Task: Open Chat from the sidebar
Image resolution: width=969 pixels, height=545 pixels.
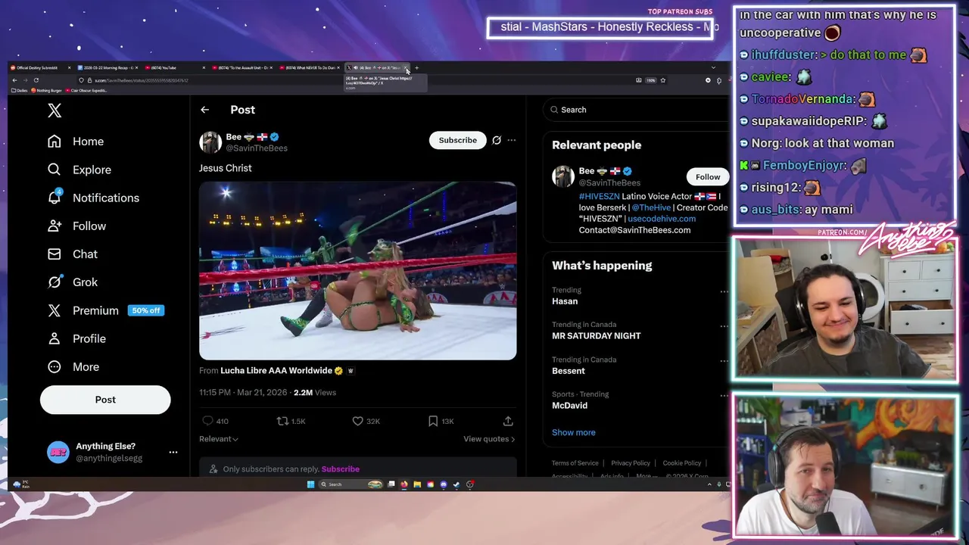Action: point(72,254)
